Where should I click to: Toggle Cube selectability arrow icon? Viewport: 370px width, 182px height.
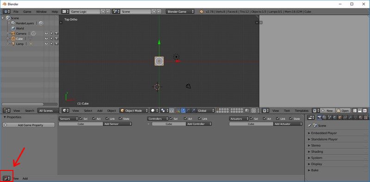click(51, 39)
